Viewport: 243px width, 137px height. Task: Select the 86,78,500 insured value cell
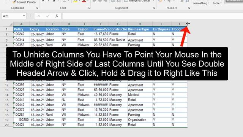(x=101, y=40)
